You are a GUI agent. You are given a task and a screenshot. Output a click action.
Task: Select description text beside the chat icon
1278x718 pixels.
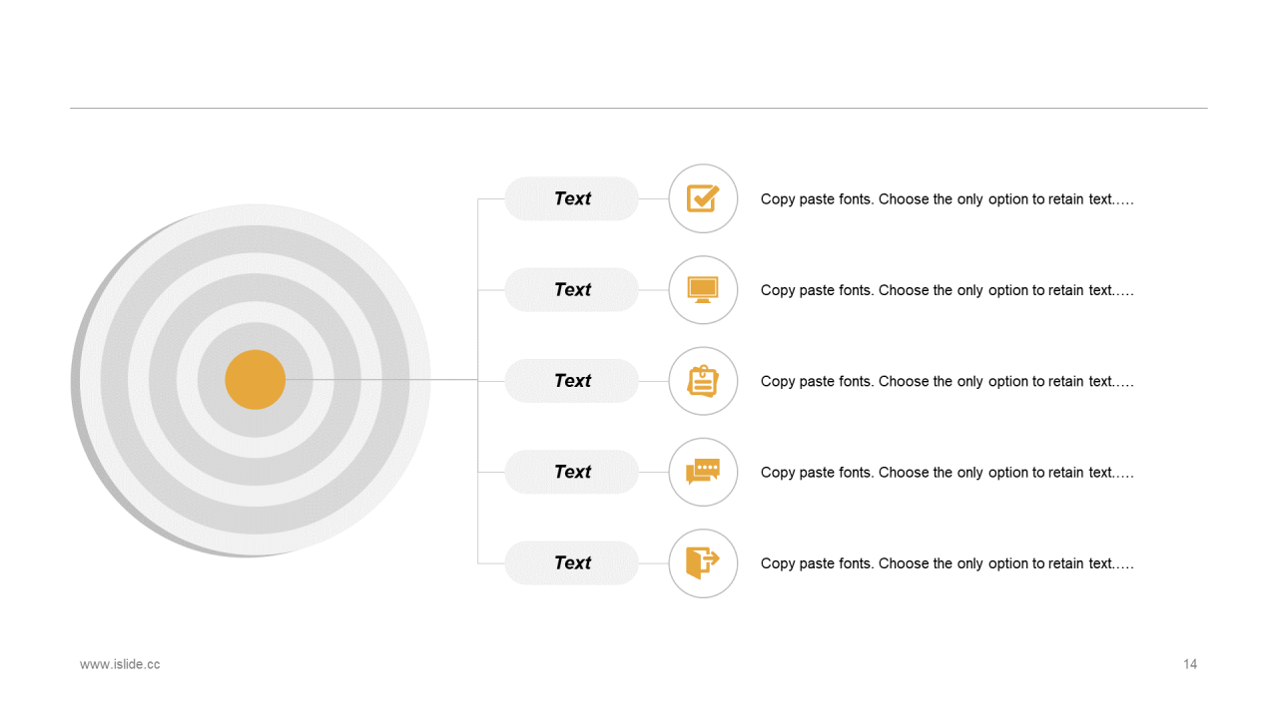point(947,473)
